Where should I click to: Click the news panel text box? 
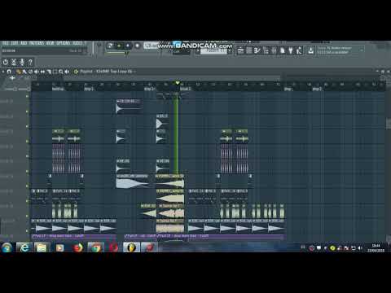point(340,50)
